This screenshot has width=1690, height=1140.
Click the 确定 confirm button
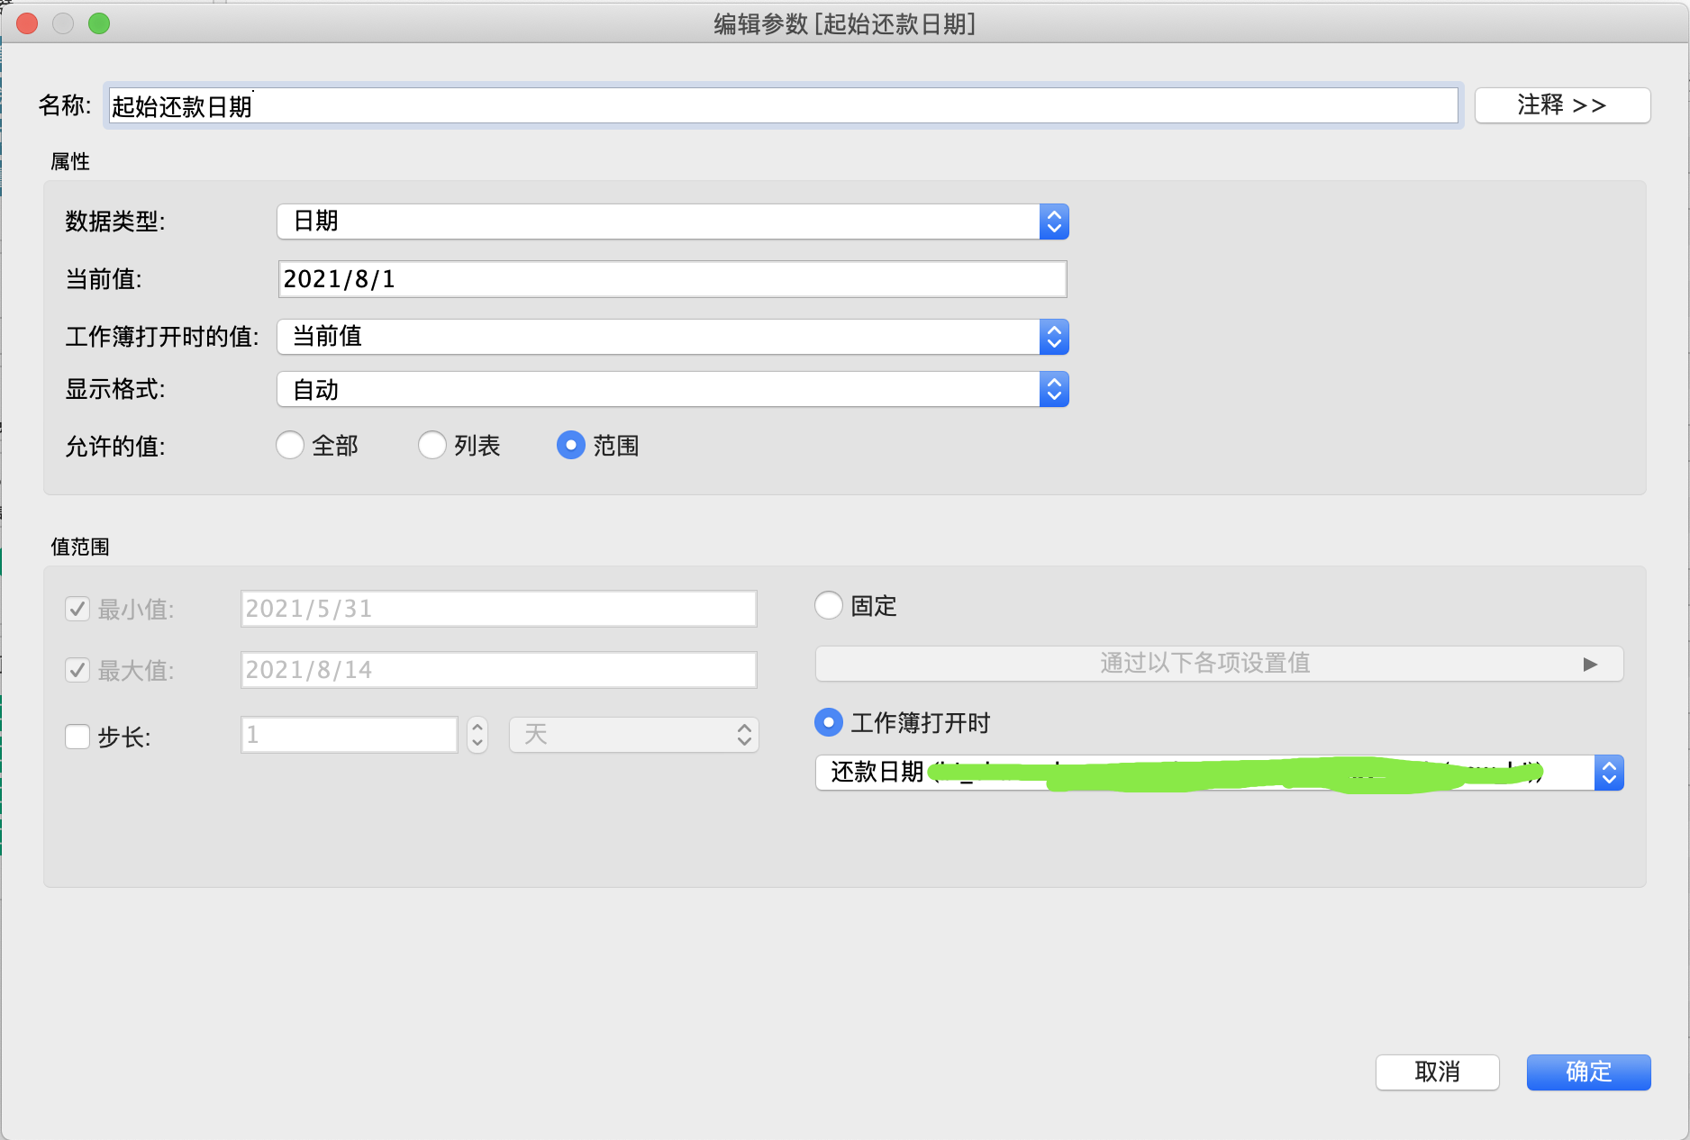[x=1589, y=1072]
